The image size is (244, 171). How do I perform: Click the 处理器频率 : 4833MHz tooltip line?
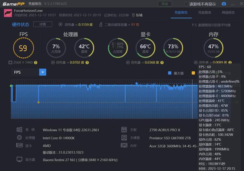[216, 86]
